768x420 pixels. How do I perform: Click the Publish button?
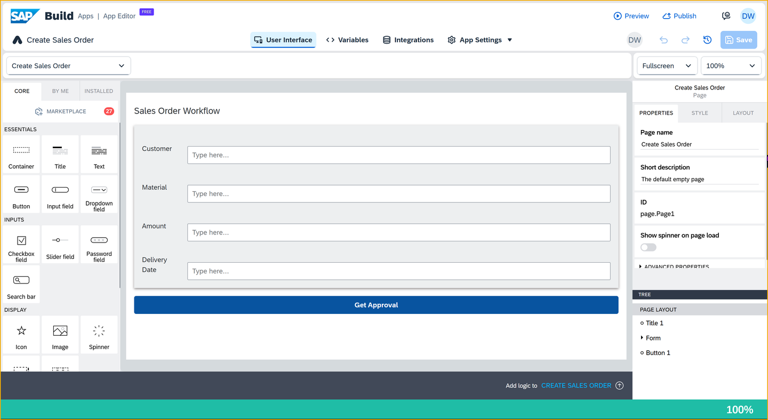point(679,16)
